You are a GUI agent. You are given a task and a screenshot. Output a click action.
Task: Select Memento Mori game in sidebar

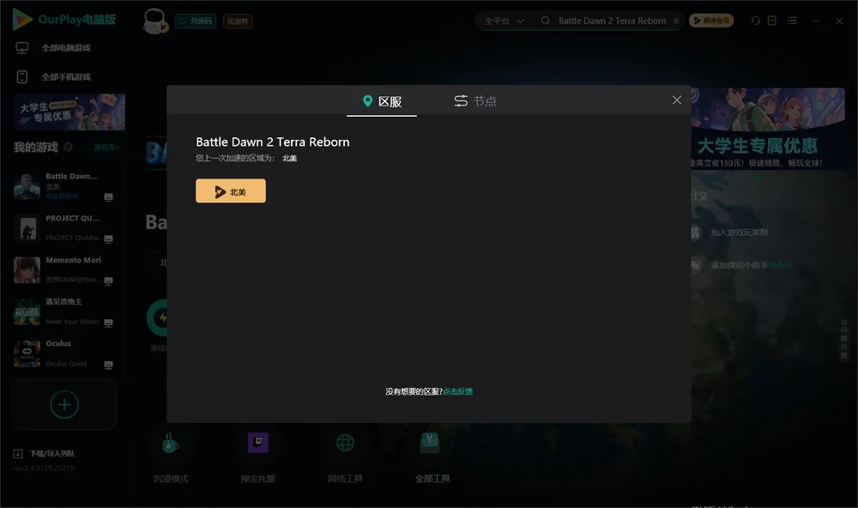[x=63, y=269]
